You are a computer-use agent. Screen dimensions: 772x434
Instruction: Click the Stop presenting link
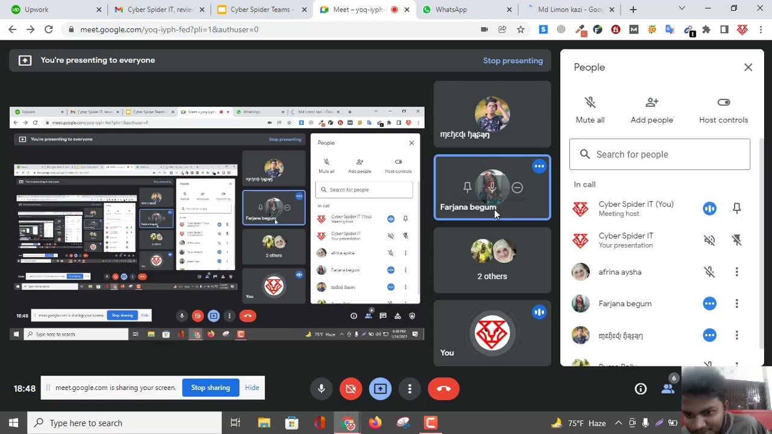(513, 60)
